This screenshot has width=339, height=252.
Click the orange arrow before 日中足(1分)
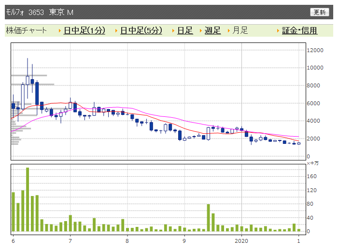point(60,31)
